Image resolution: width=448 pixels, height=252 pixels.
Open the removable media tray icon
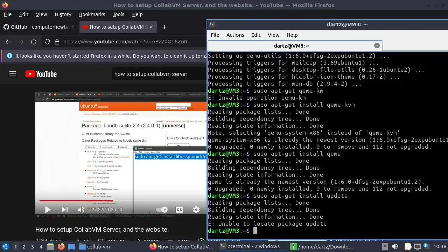385,246
